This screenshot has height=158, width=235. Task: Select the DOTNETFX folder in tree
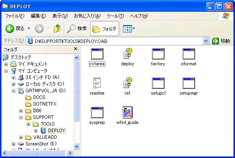(45, 104)
